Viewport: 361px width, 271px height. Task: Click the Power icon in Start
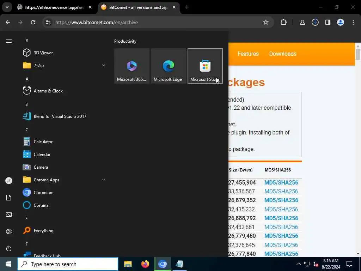pos(9,248)
